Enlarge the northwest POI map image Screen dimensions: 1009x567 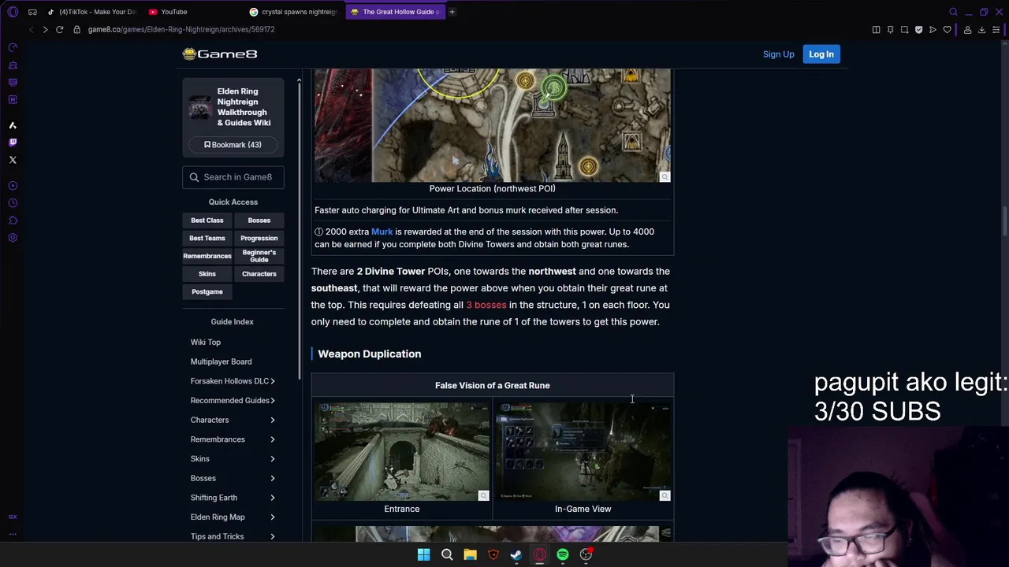tap(665, 176)
